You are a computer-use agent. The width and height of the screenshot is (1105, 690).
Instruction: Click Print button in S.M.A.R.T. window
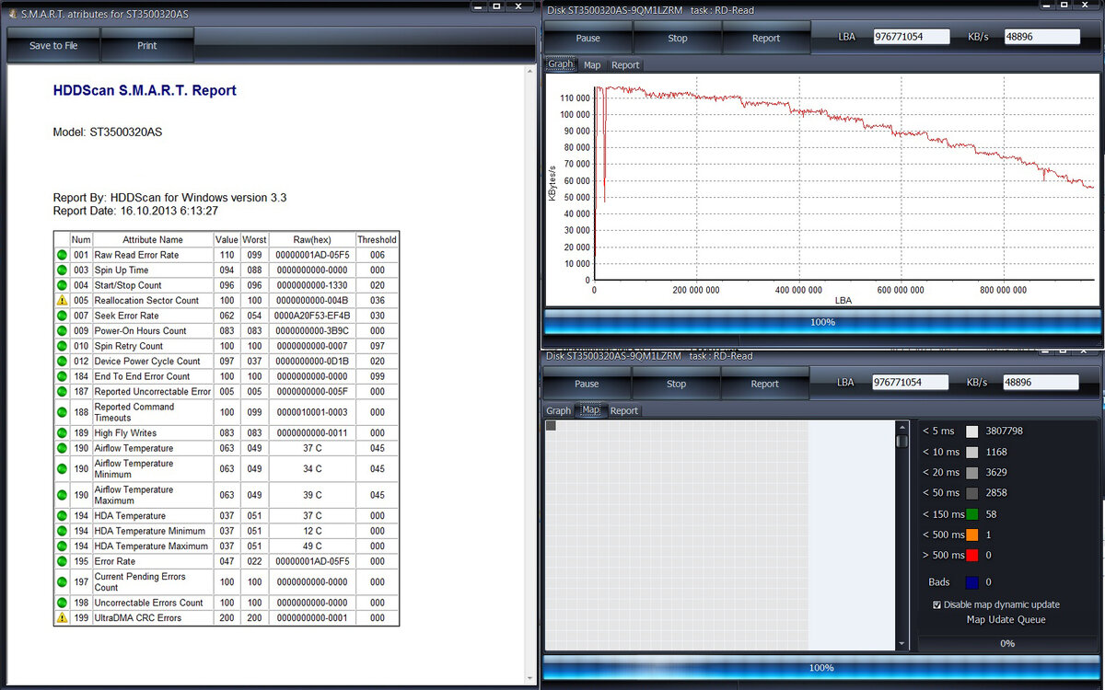click(147, 45)
